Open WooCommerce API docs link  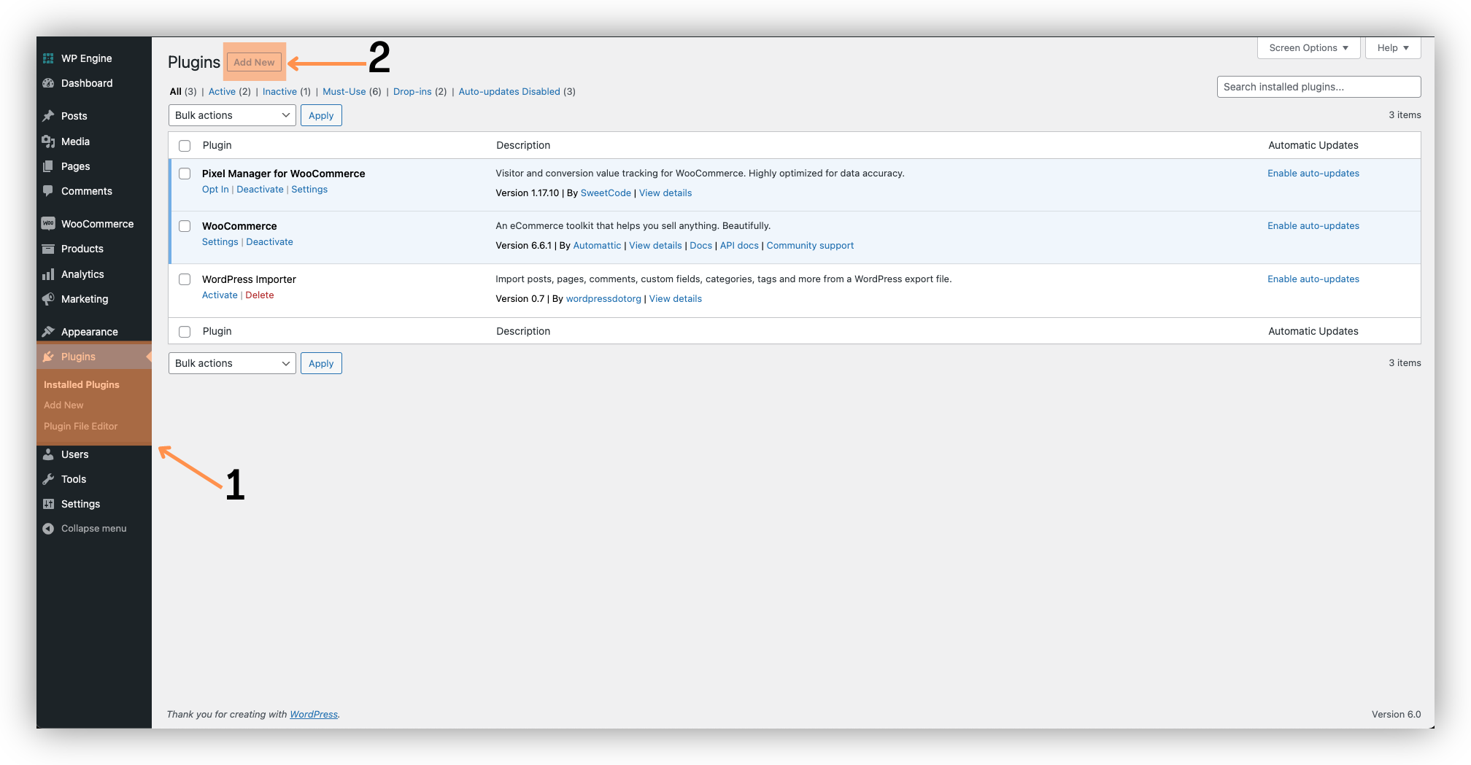pyautogui.click(x=739, y=245)
